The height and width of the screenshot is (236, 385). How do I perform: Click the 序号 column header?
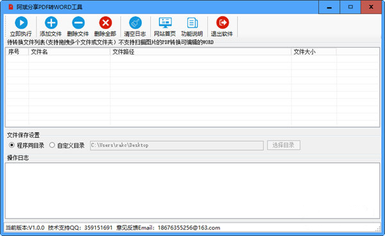tap(17, 52)
